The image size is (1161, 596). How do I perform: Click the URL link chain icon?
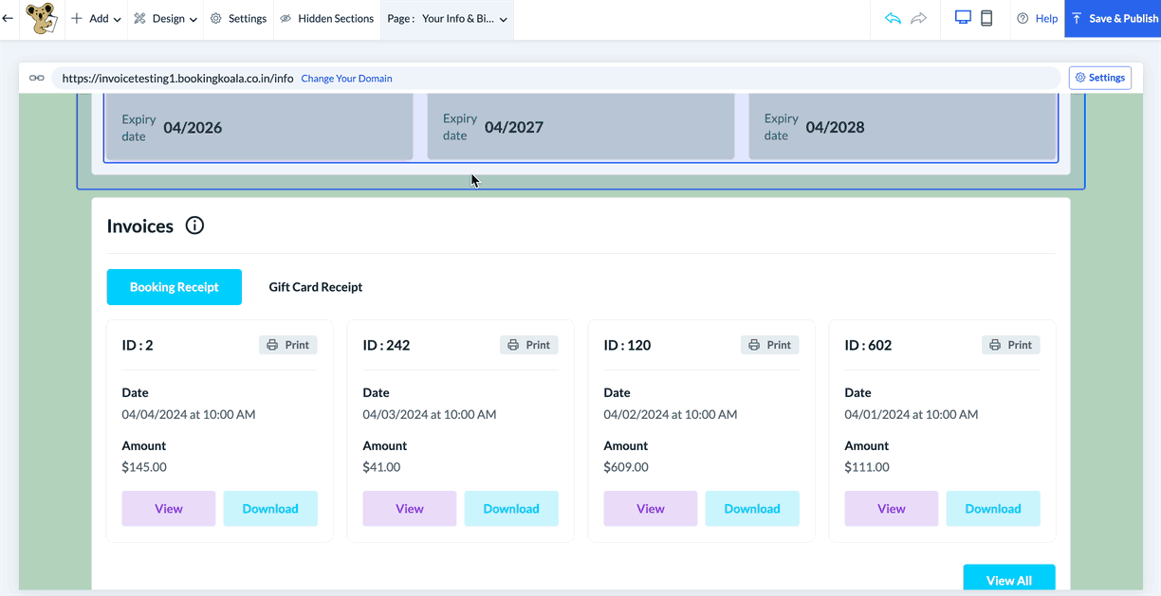tap(37, 79)
